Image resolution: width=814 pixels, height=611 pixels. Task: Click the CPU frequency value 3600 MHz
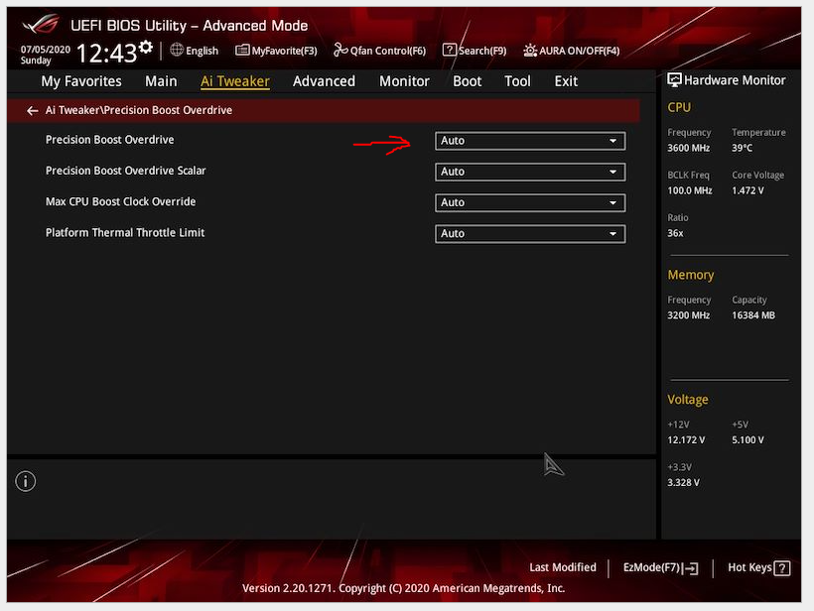tap(688, 148)
